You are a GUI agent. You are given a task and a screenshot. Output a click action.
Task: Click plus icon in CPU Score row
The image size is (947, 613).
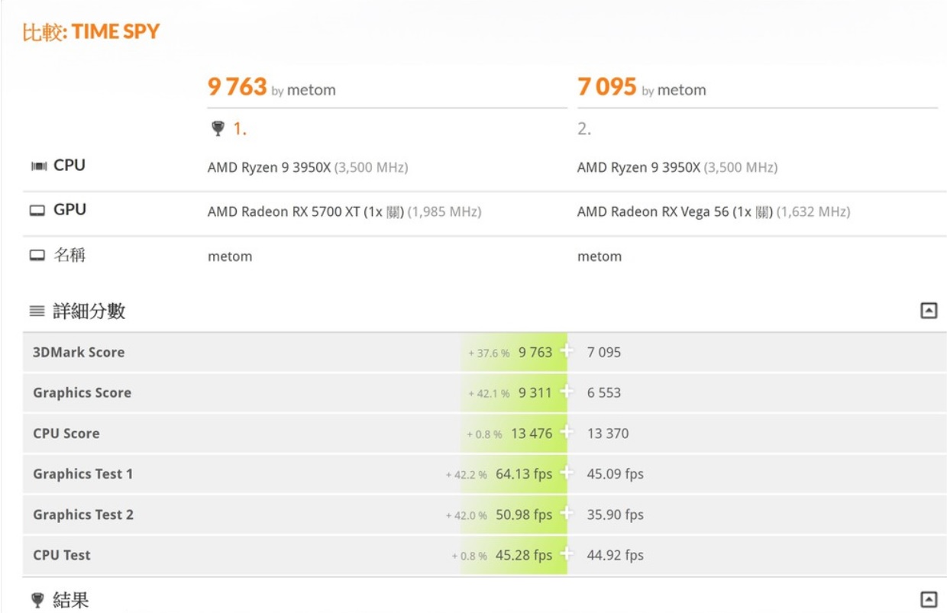[x=566, y=433]
